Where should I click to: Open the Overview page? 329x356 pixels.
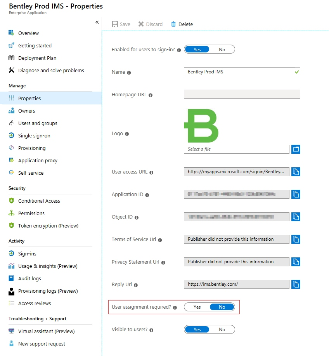[28, 33]
